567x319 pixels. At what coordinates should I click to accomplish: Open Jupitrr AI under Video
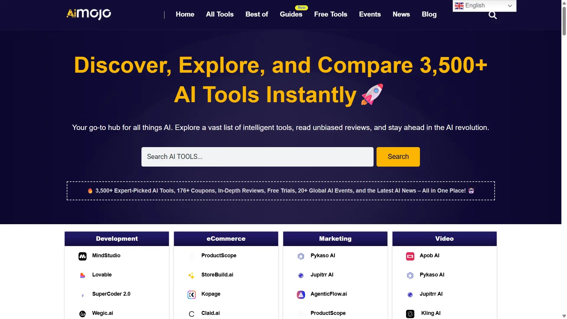click(x=431, y=294)
